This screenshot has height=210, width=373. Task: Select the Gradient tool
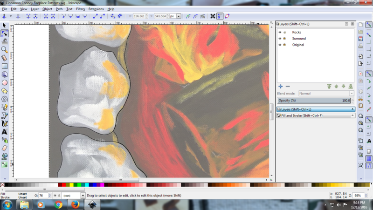[4, 164]
